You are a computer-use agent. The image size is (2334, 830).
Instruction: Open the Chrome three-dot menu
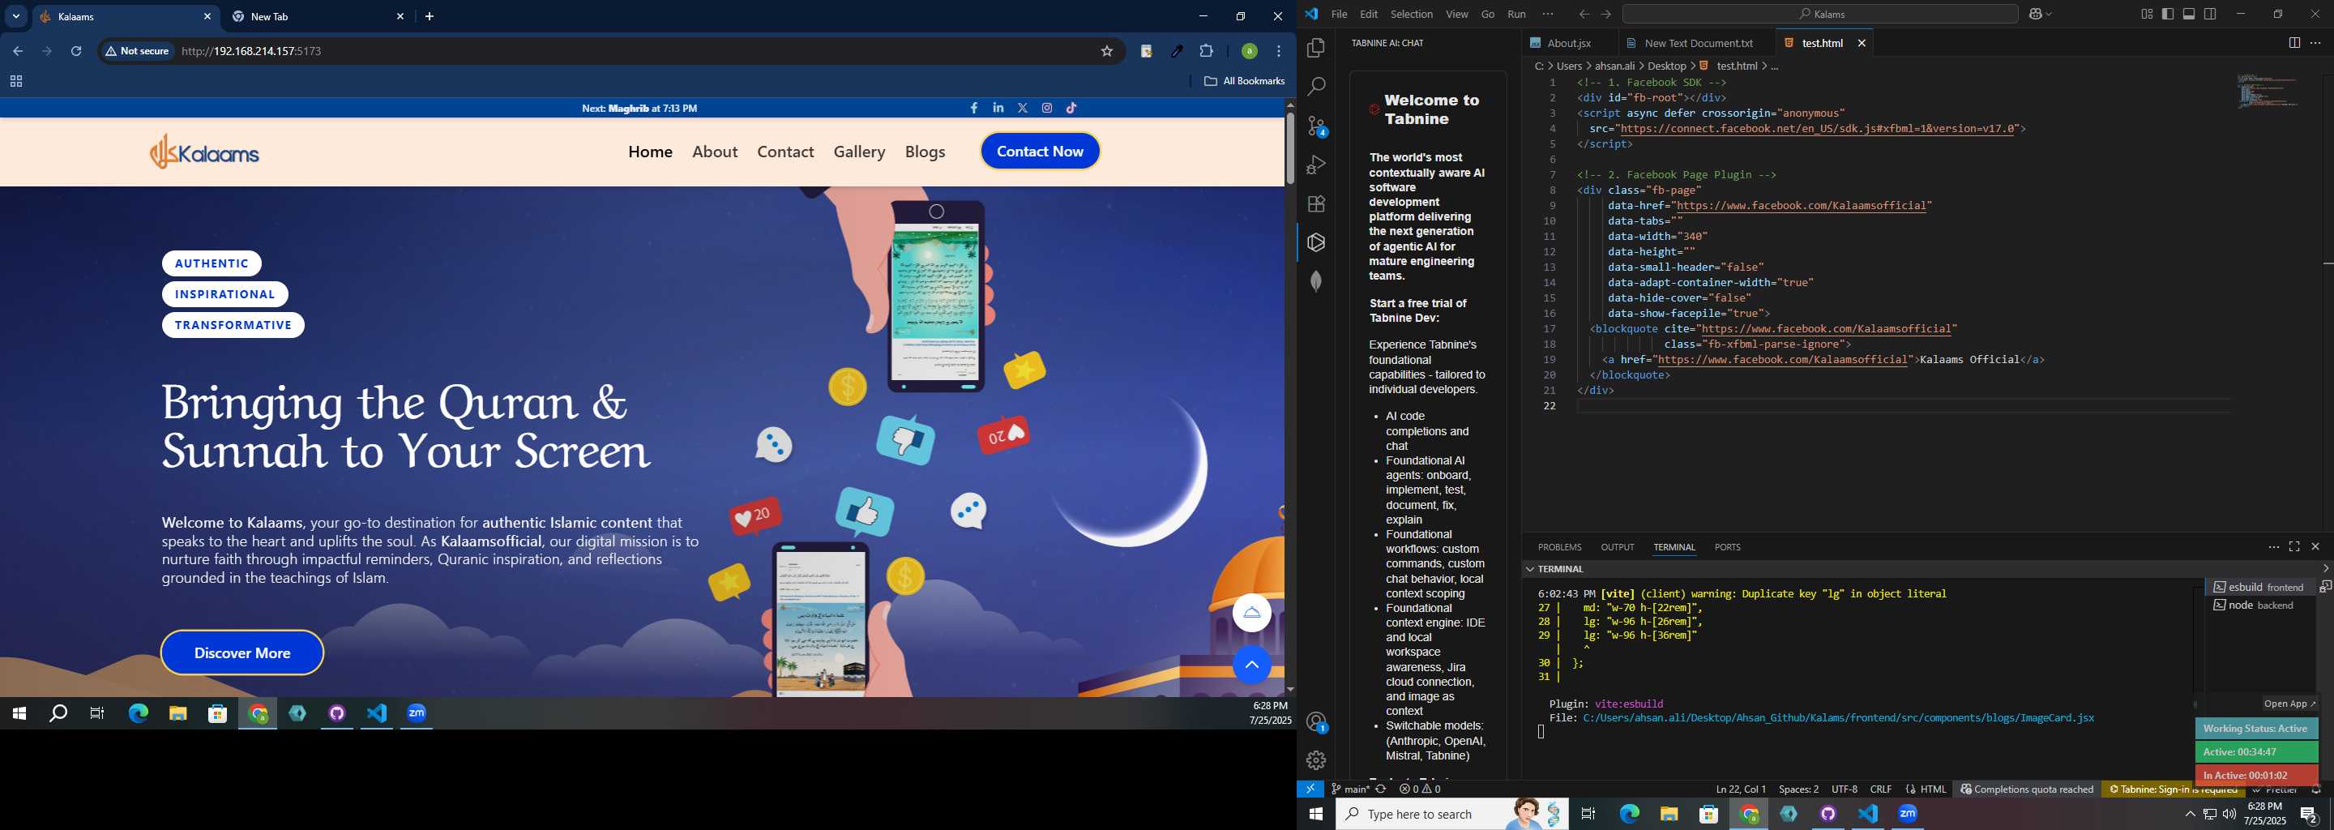(1280, 52)
